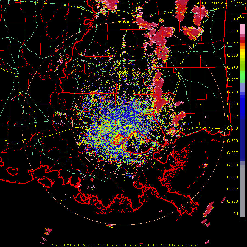Pick the orange-red segment of the color bar
The image size is (247, 247).
point(242,44)
